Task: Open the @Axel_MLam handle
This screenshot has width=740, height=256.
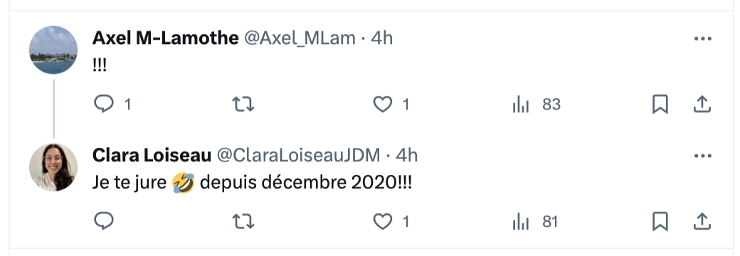Action: [300, 38]
